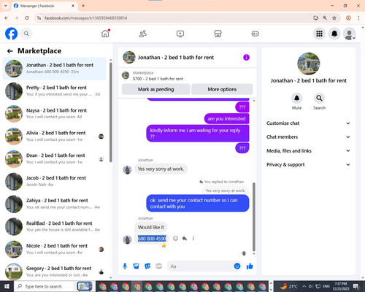Open the Windows notification center icon
Screen dimensions: 365x292
356,286
